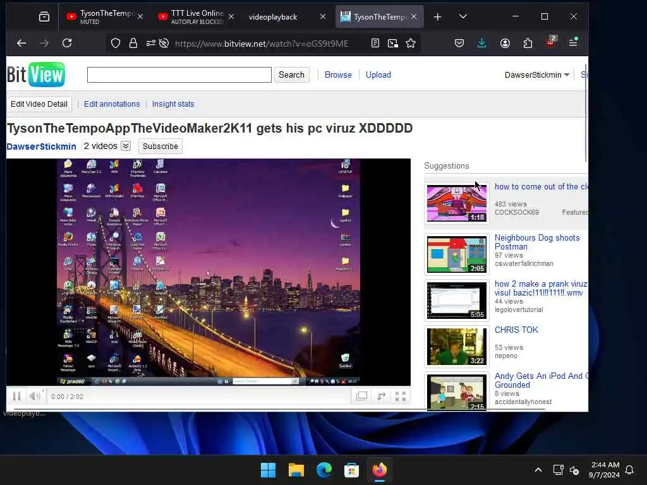Screen dimensions: 647x485
Task: Click the address bar URL
Action: [261, 44]
